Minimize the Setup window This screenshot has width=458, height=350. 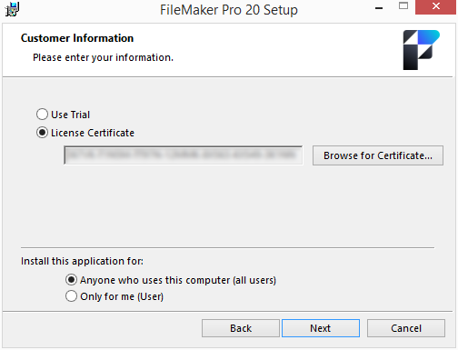tap(379, 8)
